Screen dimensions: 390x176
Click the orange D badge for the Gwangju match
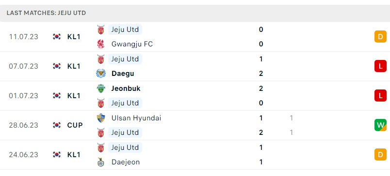(x=380, y=37)
